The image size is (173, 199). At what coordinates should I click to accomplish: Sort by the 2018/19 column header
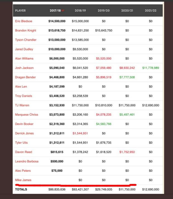pos(80,11)
